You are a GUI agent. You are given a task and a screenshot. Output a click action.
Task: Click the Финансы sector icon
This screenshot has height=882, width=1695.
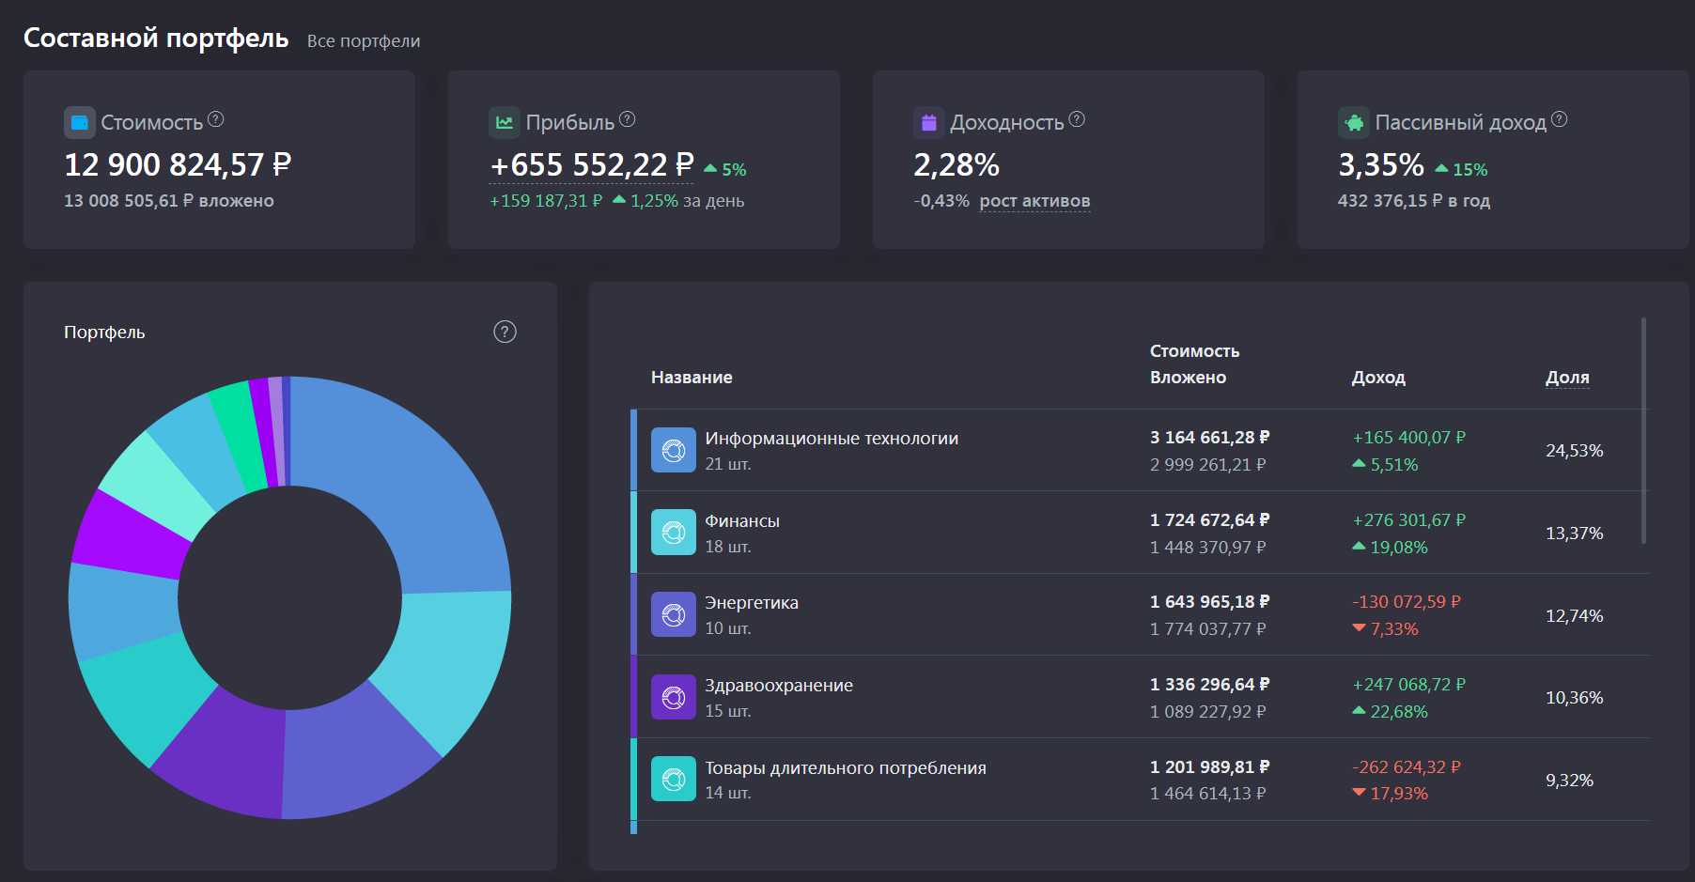674,533
